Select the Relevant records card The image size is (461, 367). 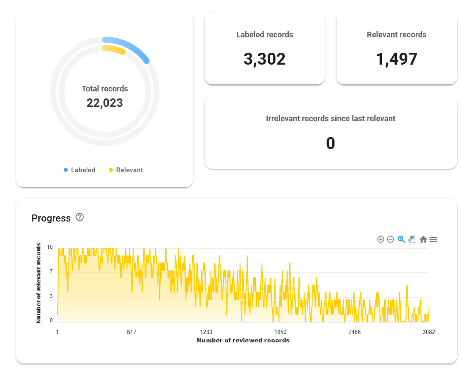[396, 48]
